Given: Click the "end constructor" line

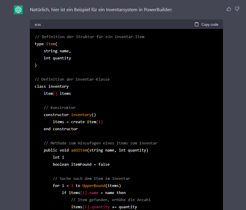Looking at the screenshot, I should (x=61, y=129).
